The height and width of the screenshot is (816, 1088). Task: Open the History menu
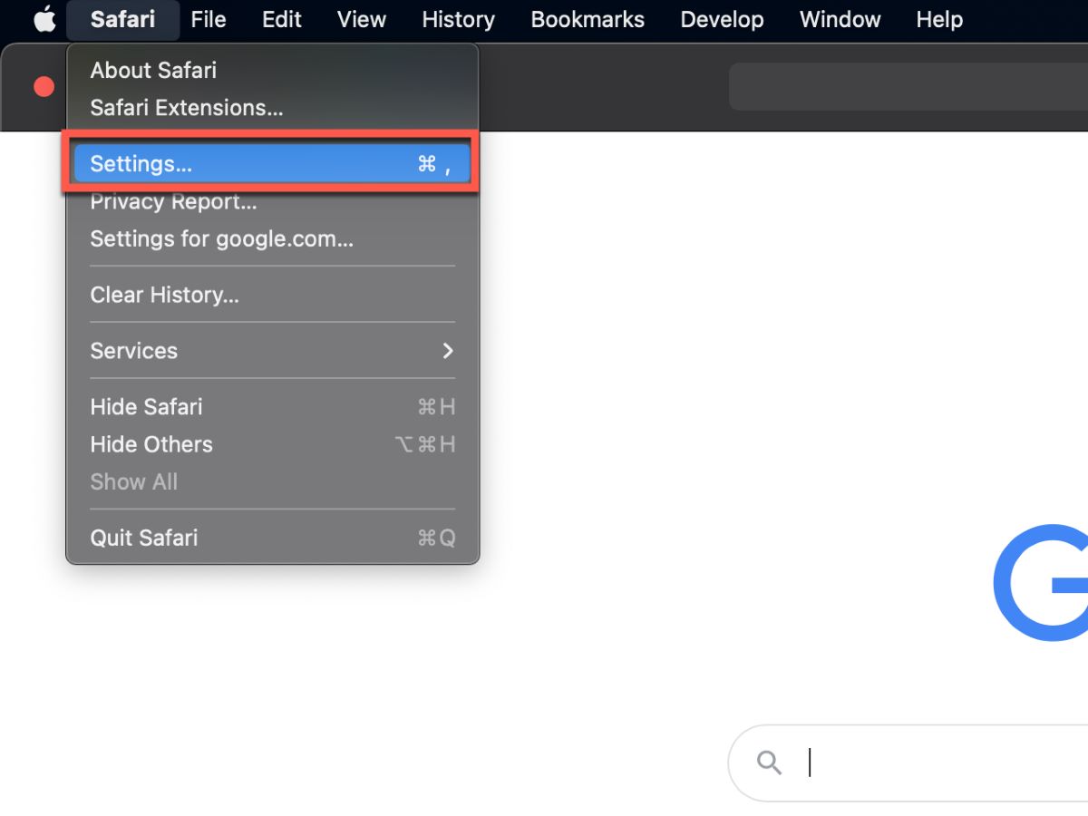[x=458, y=19]
